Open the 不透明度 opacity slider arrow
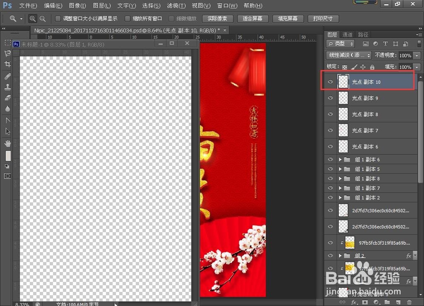Image resolution: width=424 pixels, height=306 pixels. [x=417, y=56]
